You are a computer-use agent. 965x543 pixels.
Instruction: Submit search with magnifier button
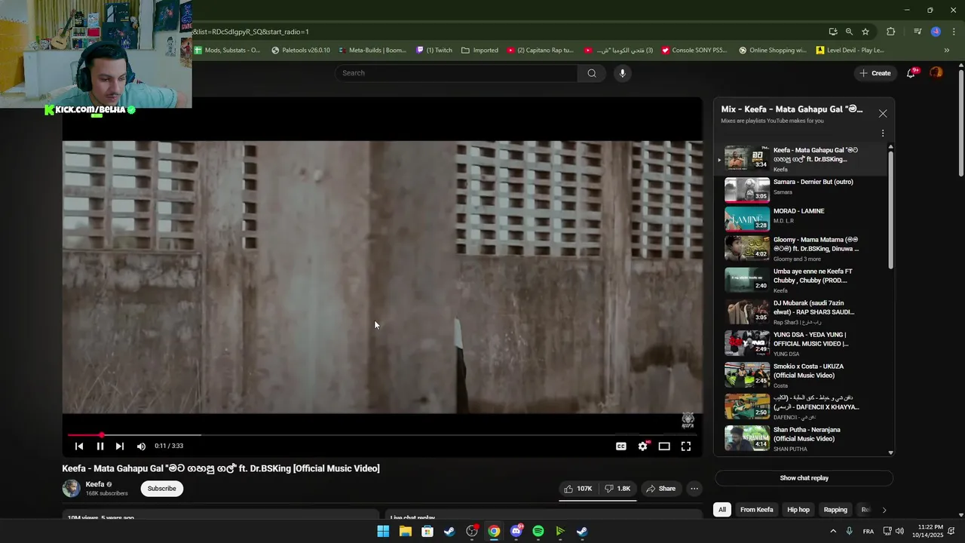(592, 73)
